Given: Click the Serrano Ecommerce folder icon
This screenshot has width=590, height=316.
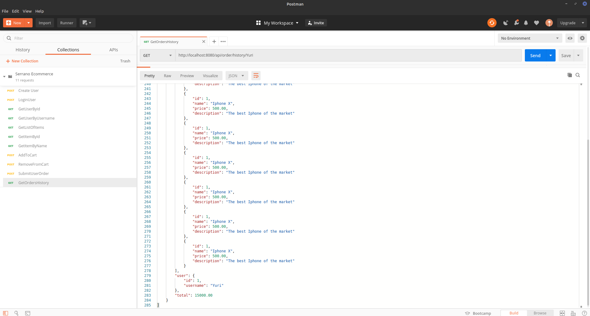Looking at the screenshot, I should pyautogui.click(x=10, y=77).
